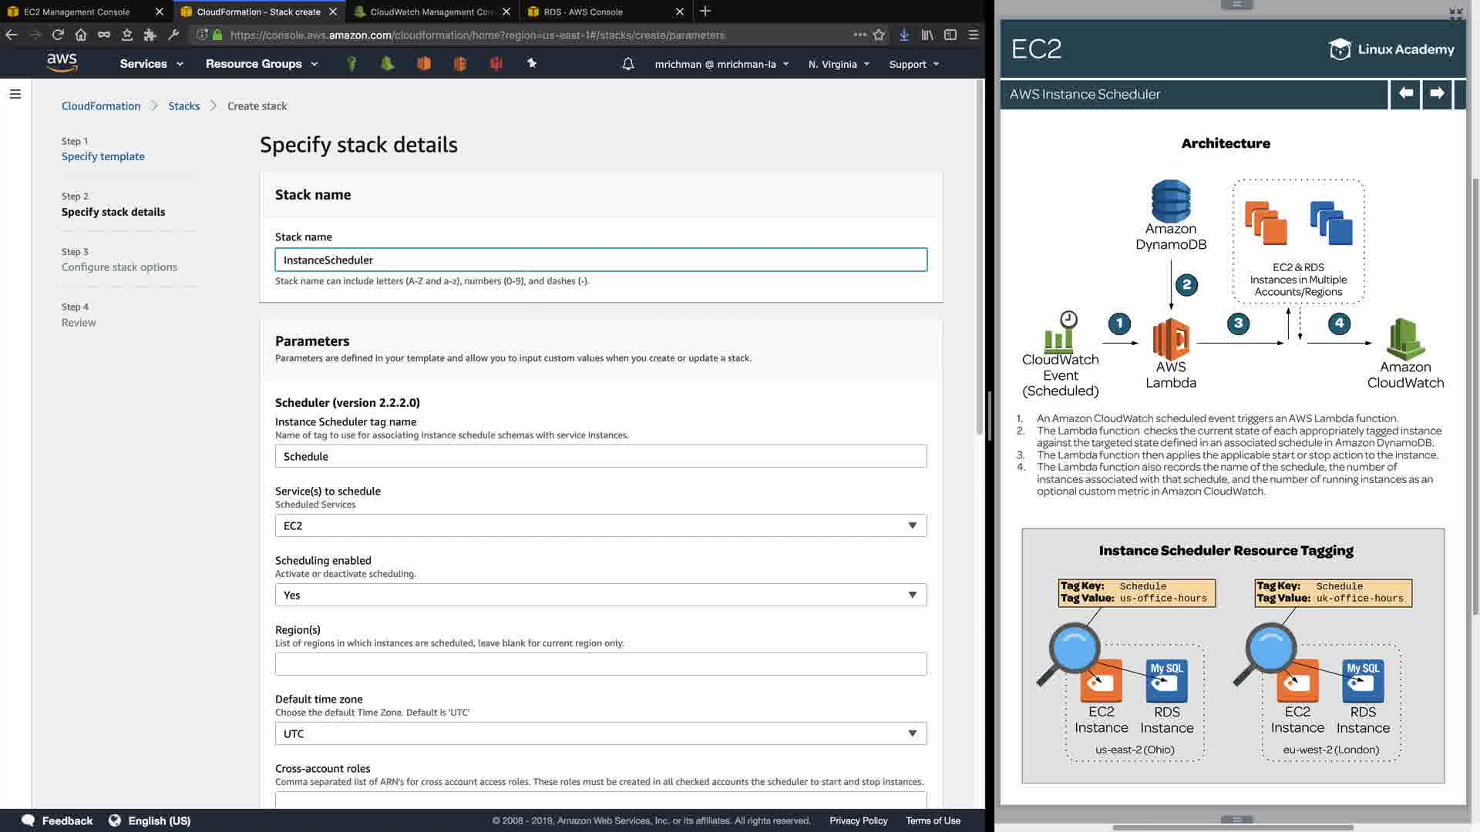Switch to the RDS - AWS Console tab
This screenshot has width=1480, height=832.
click(x=583, y=12)
